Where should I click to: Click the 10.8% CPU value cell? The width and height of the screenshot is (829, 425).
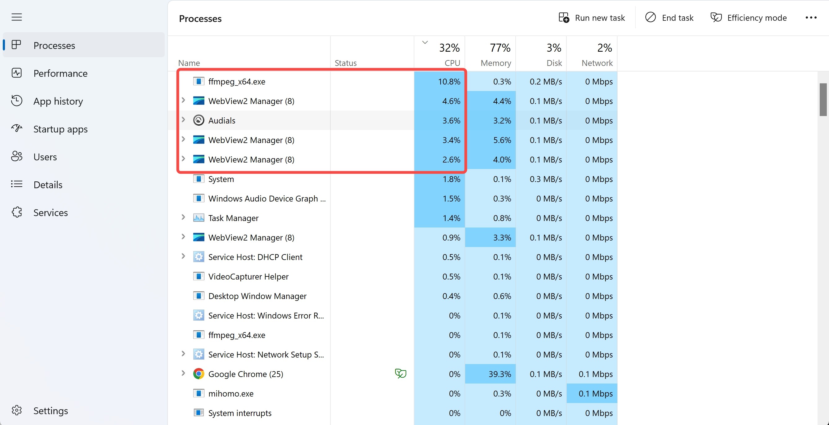point(439,81)
